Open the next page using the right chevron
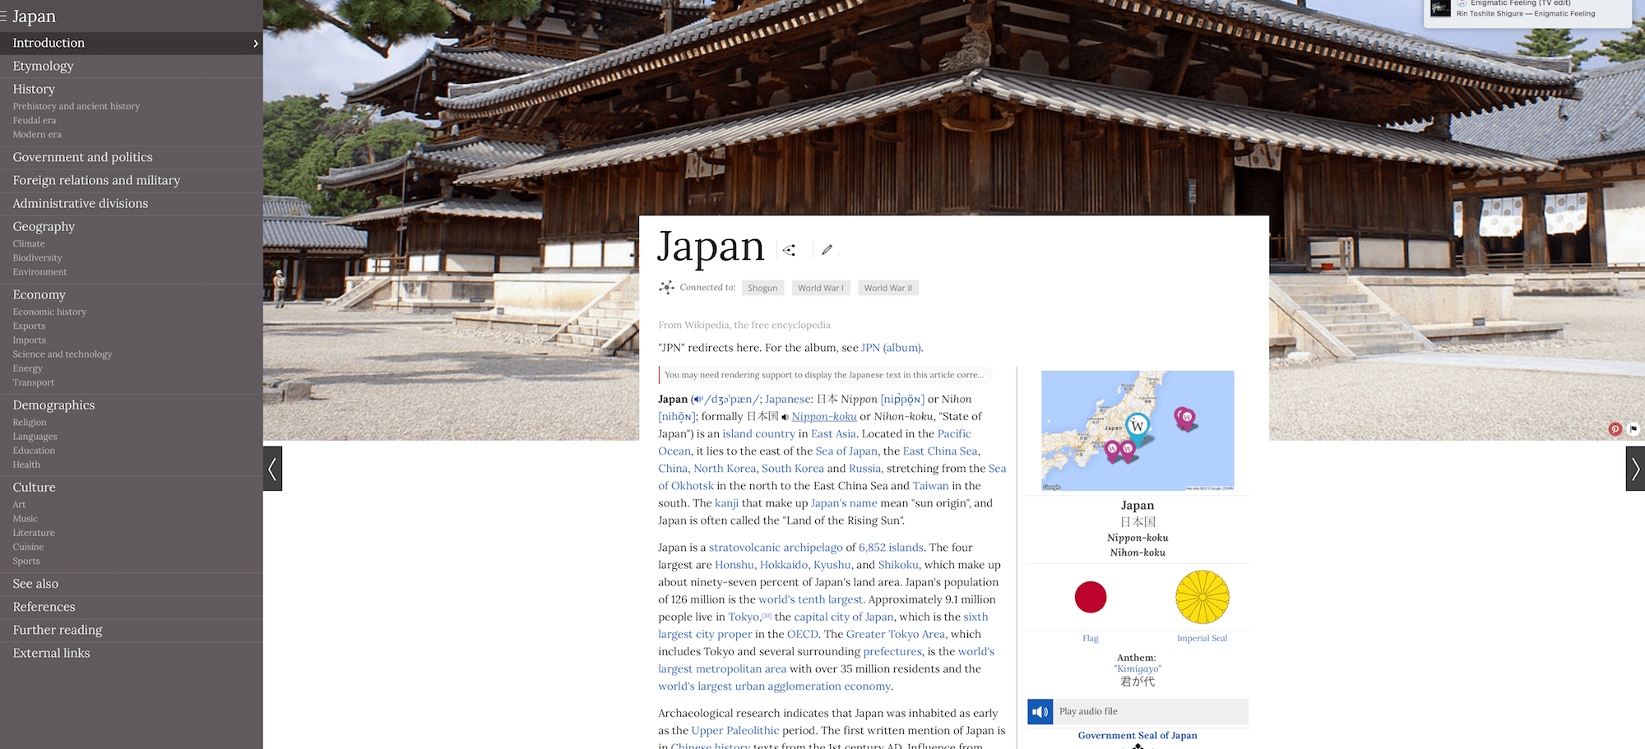The width and height of the screenshot is (1645, 749). [1635, 469]
